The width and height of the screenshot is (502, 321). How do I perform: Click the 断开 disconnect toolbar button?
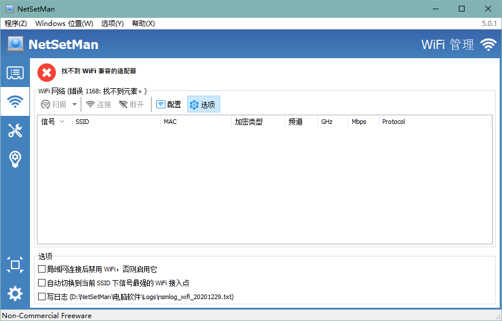coord(131,104)
